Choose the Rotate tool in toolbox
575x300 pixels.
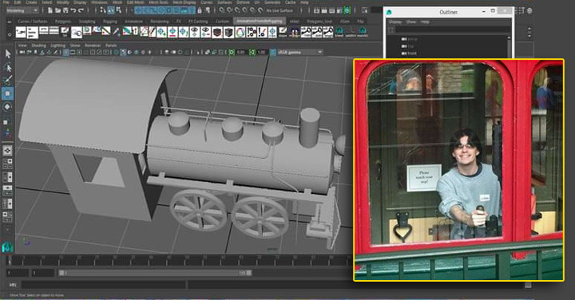coord(7,107)
